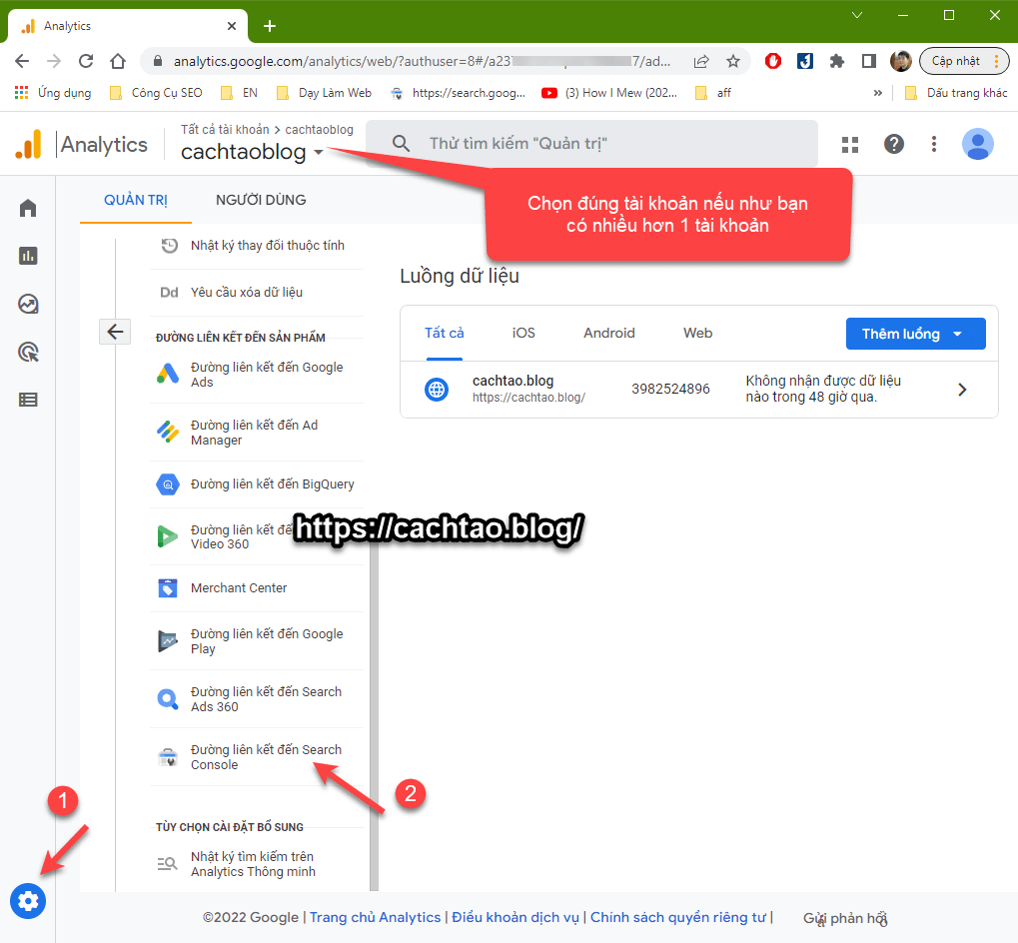Click the Analytics Intelligence search history icon
Viewport: 1018px width, 943px height.
coord(168,864)
